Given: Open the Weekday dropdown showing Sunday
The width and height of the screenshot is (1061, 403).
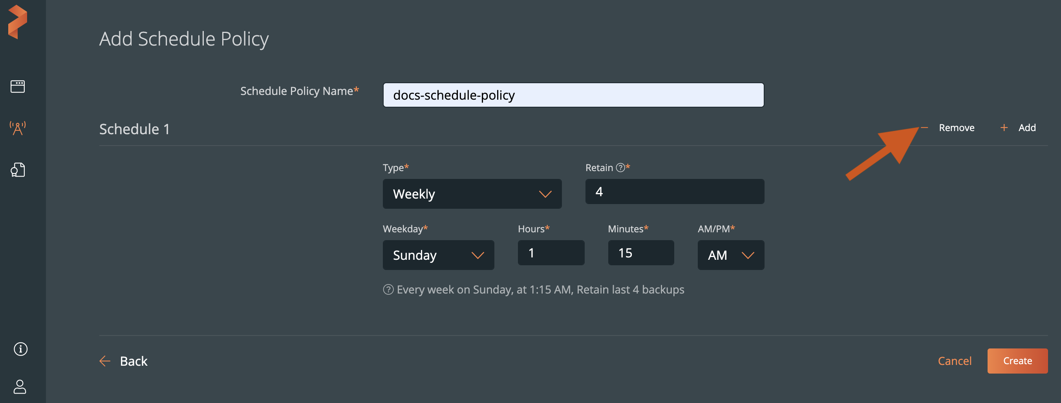Looking at the screenshot, I should pyautogui.click(x=438, y=255).
